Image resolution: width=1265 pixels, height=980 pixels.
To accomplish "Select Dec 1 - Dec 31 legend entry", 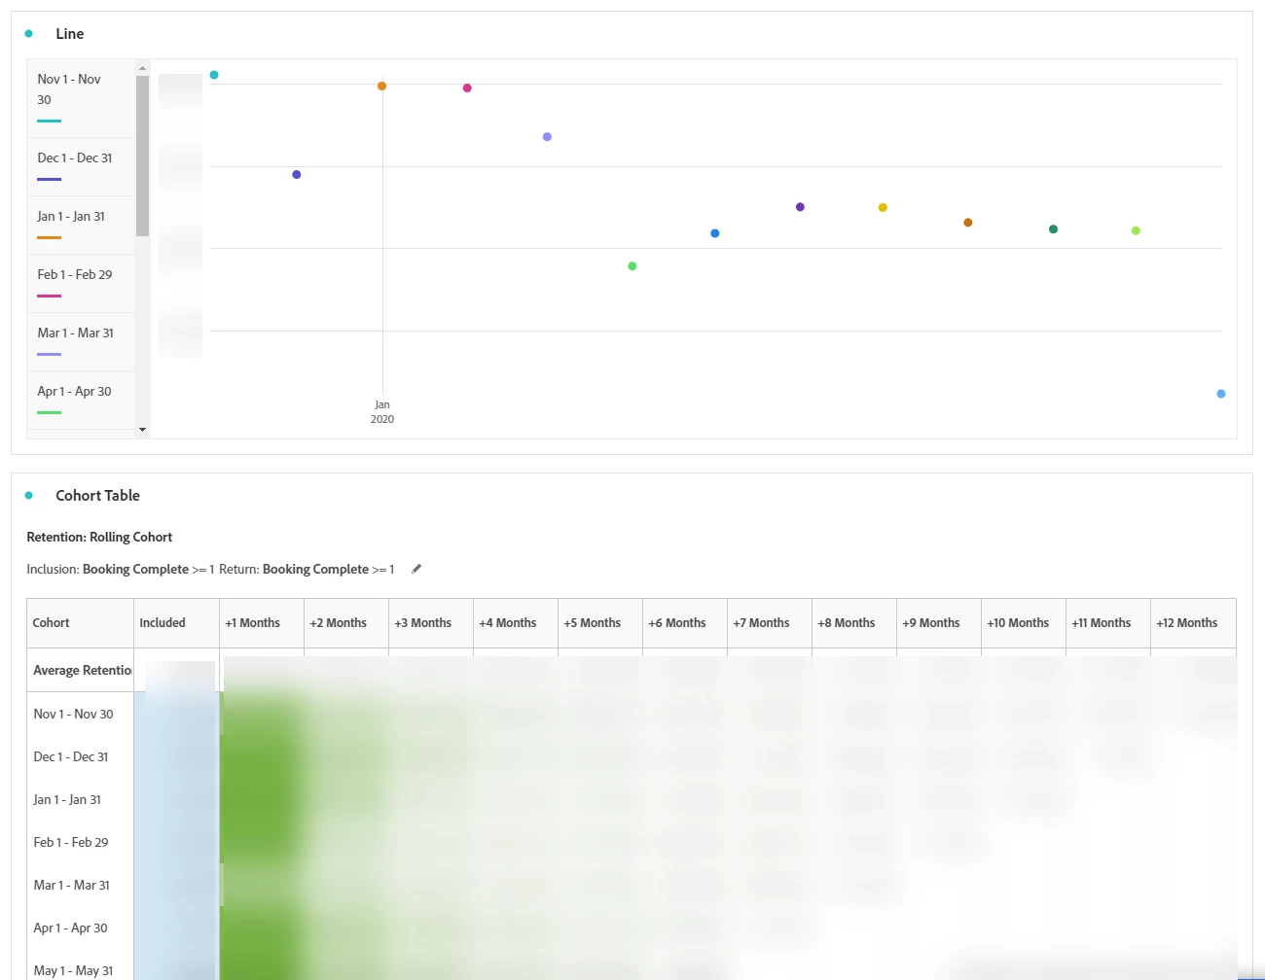I will (81, 166).
